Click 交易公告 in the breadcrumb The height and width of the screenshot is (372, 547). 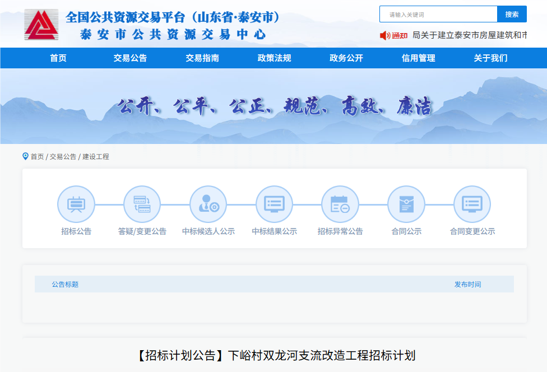pyautogui.click(x=63, y=156)
